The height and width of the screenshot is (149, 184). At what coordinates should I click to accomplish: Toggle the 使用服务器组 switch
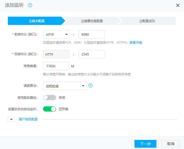[50, 98]
